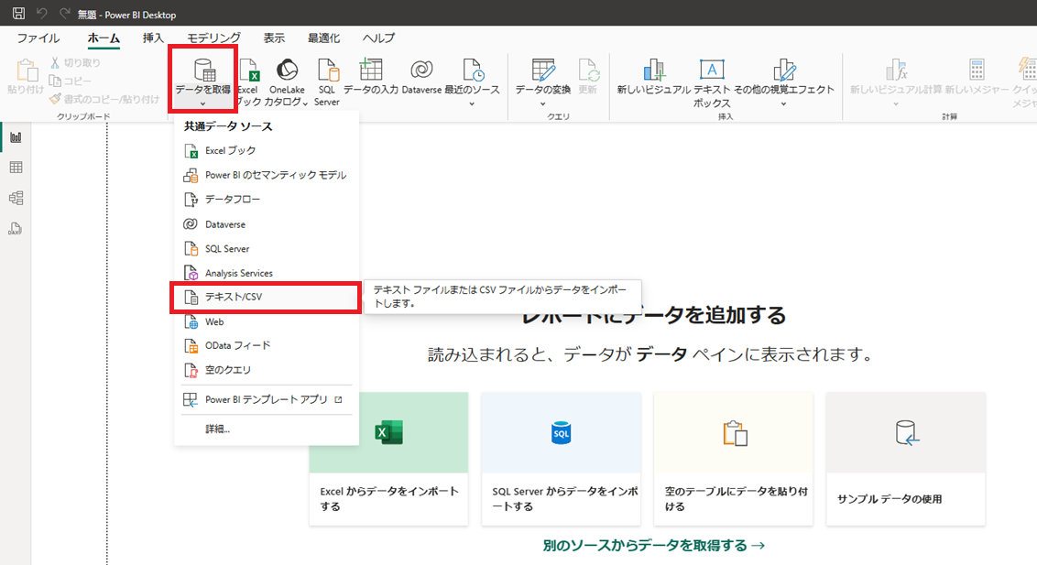Screen dimensions: 1037x565
Task: Select Analysis Services in dropdown menu
Action: pyautogui.click(x=266, y=273)
